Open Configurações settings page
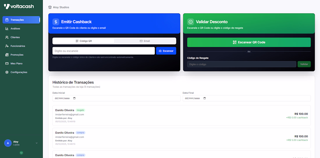The width and height of the screenshot is (320, 158). (x=21, y=72)
